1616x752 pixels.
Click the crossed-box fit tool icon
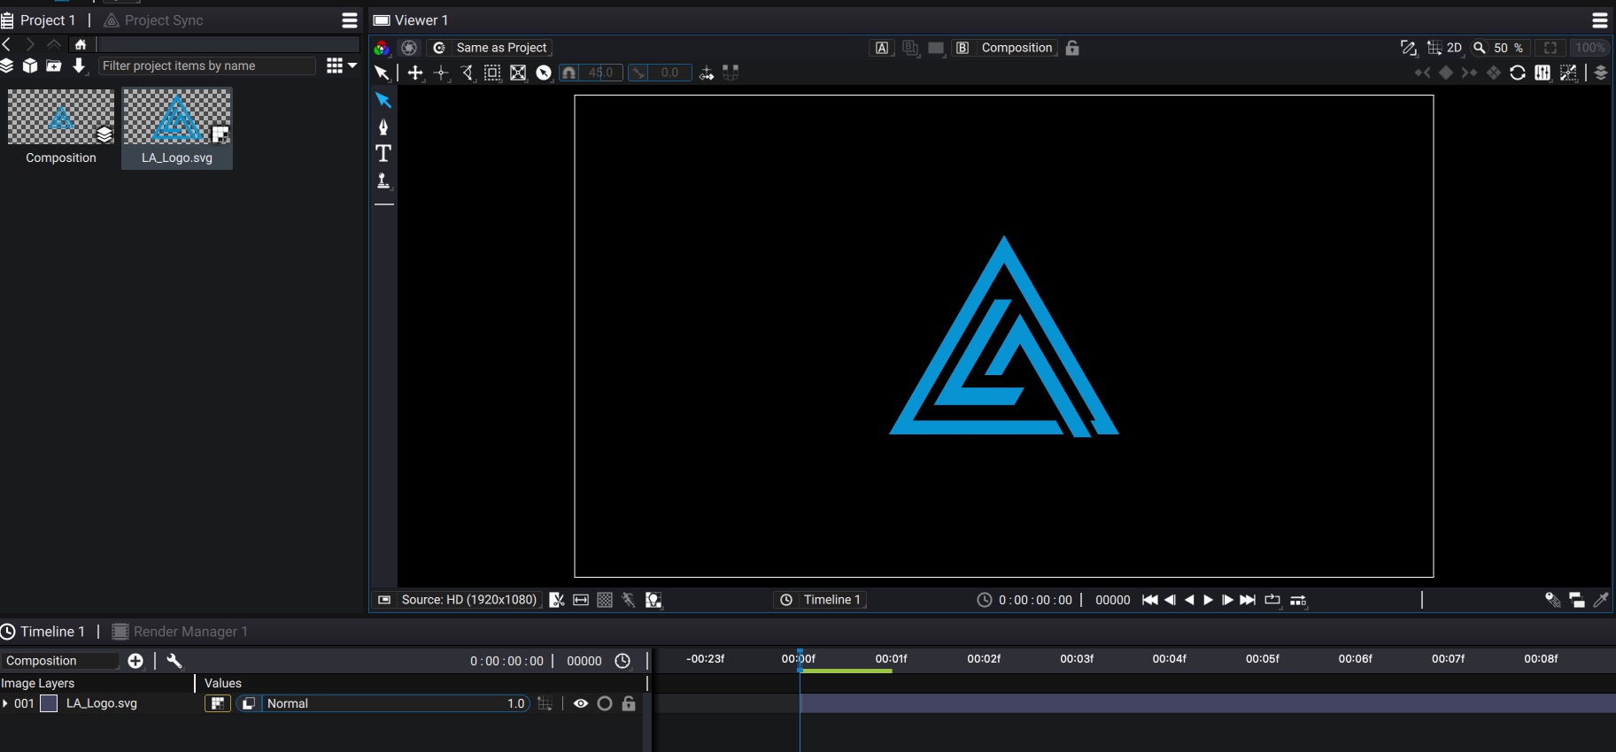pyautogui.click(x=518, y=73)
